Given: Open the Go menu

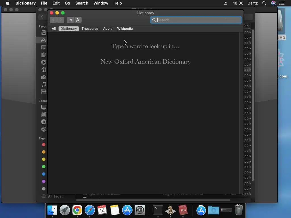Looking at the screenshot, I should click(x=67, y=3).
